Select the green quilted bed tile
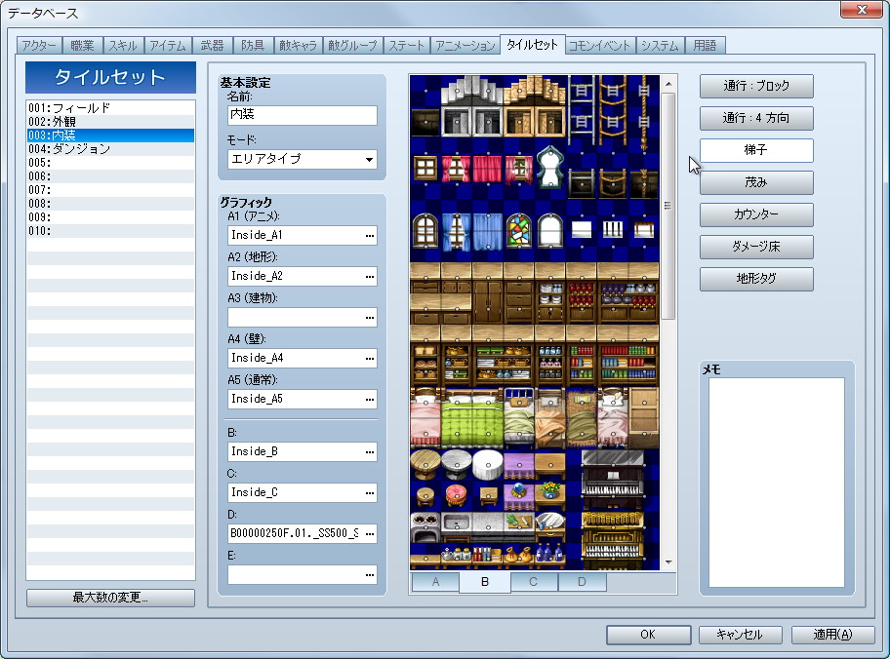This screenshot has height=659, width=890. pyautogui.click(x=471, y=419)
